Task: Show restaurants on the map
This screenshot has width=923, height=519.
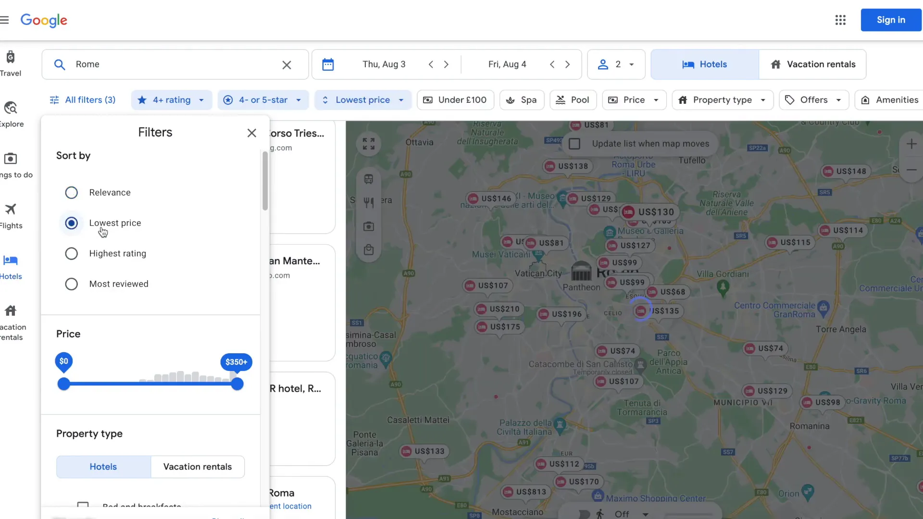Action: pos(369,203)
